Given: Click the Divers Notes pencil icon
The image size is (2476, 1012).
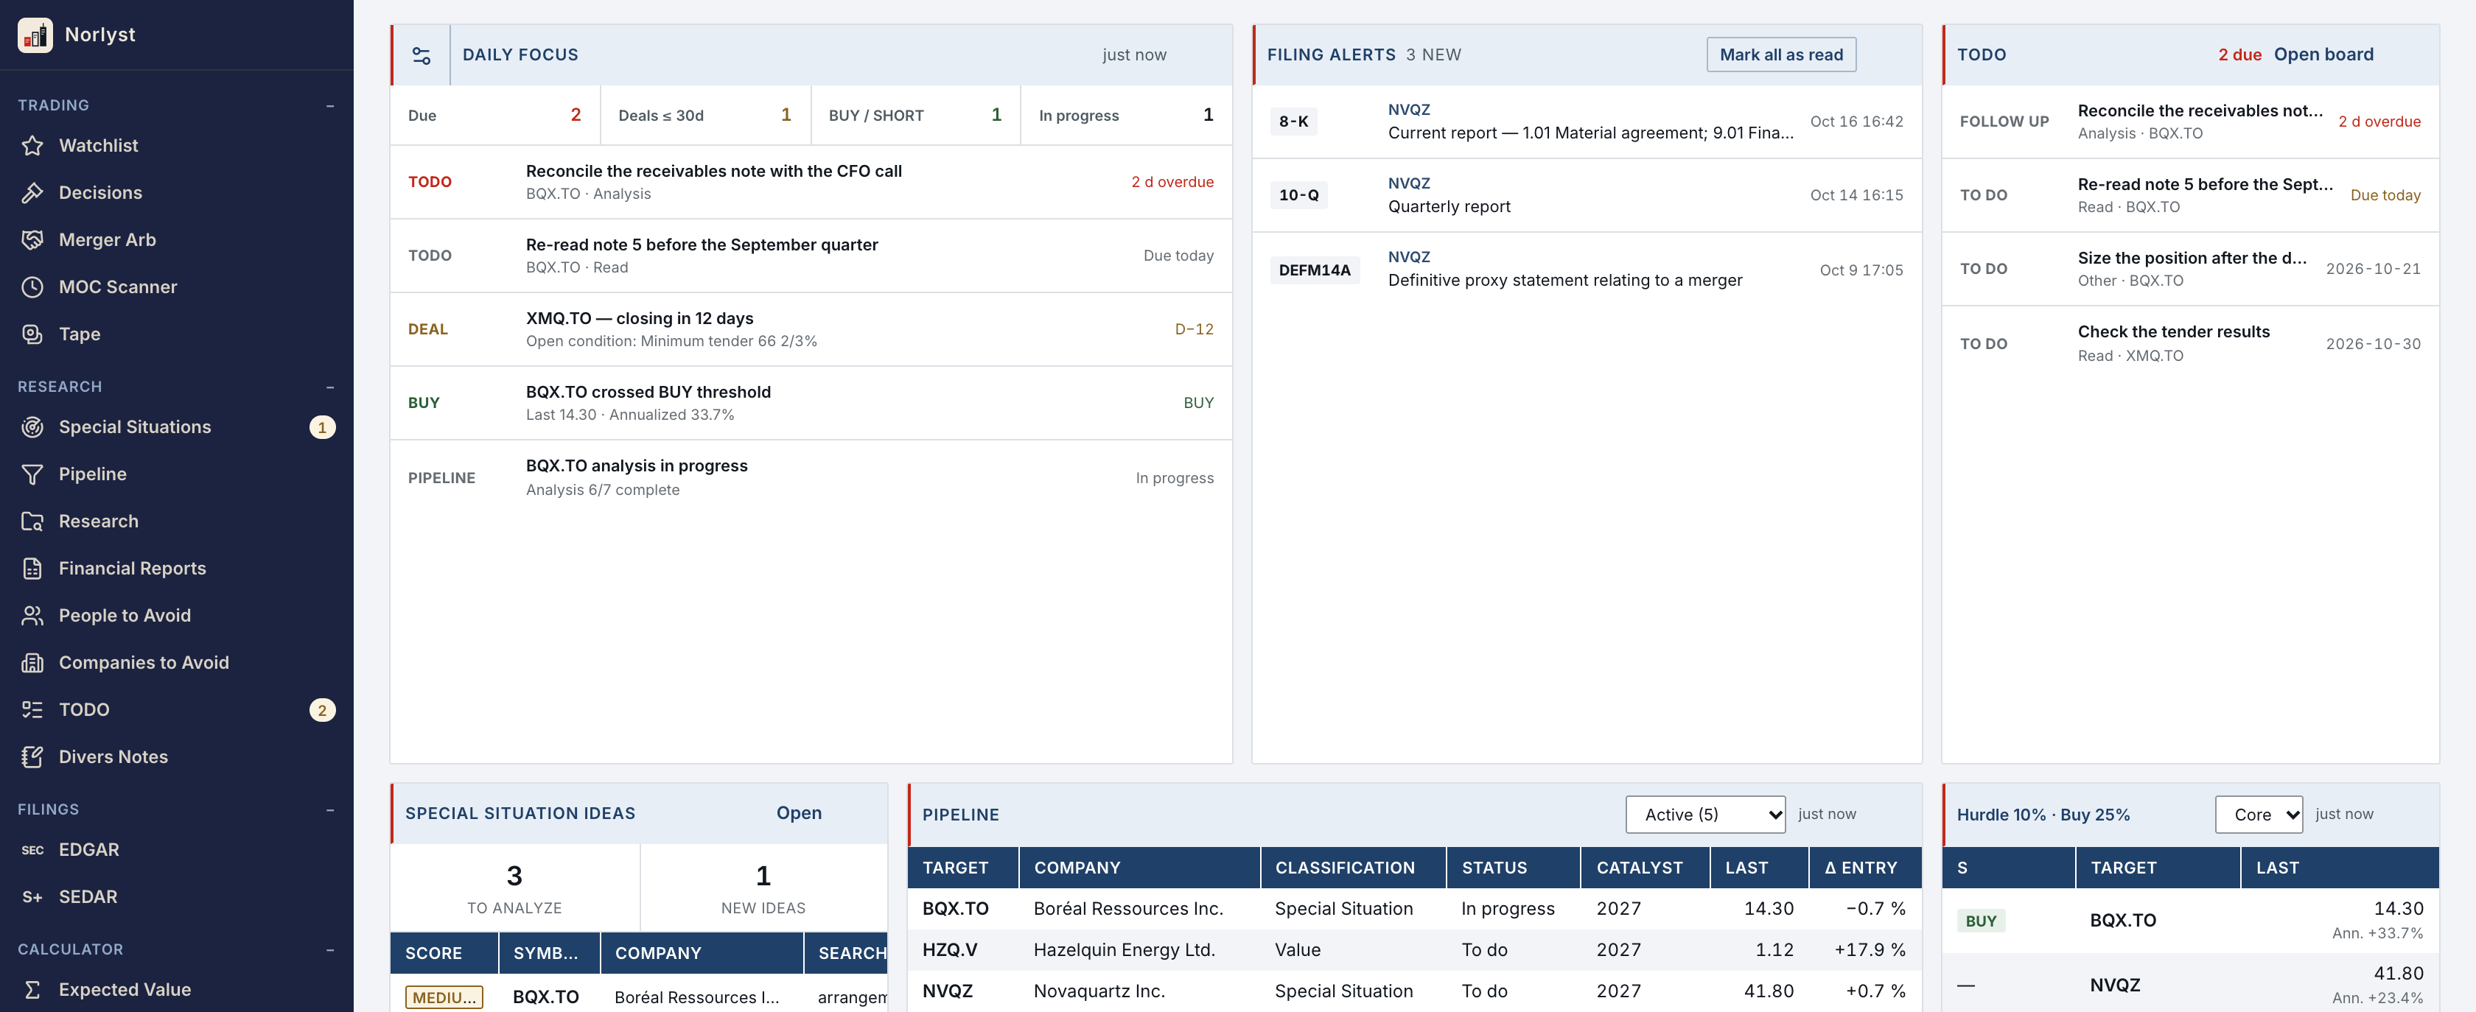Looking at the screenshot, I should [32, 757].
